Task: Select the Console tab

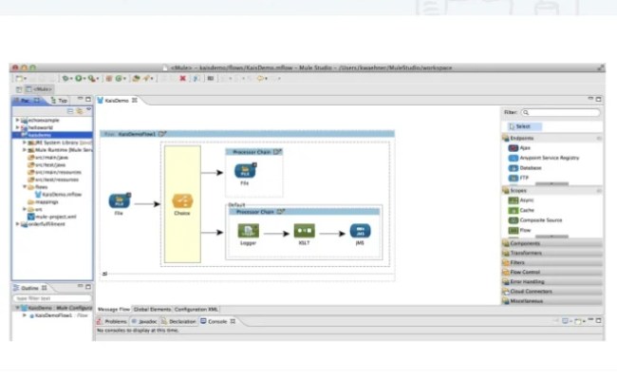Action: [x=217, y=321]
